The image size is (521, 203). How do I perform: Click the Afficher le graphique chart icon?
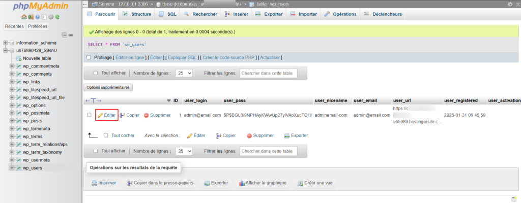coord(242,183)
